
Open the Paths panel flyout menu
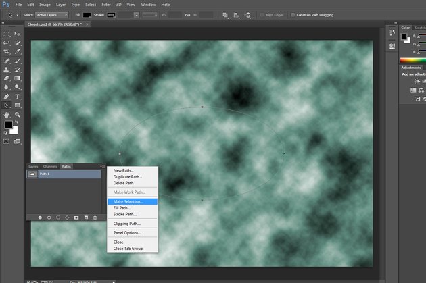103,166
